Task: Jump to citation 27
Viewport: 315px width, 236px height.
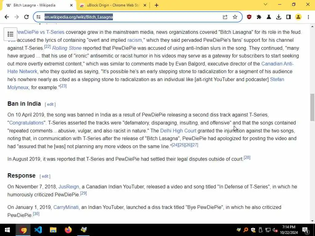Action: [x=195, y=145]
